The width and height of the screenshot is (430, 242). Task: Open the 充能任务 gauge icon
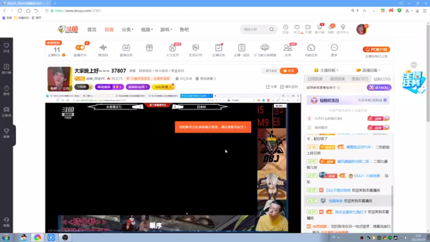tap(311, 49)
